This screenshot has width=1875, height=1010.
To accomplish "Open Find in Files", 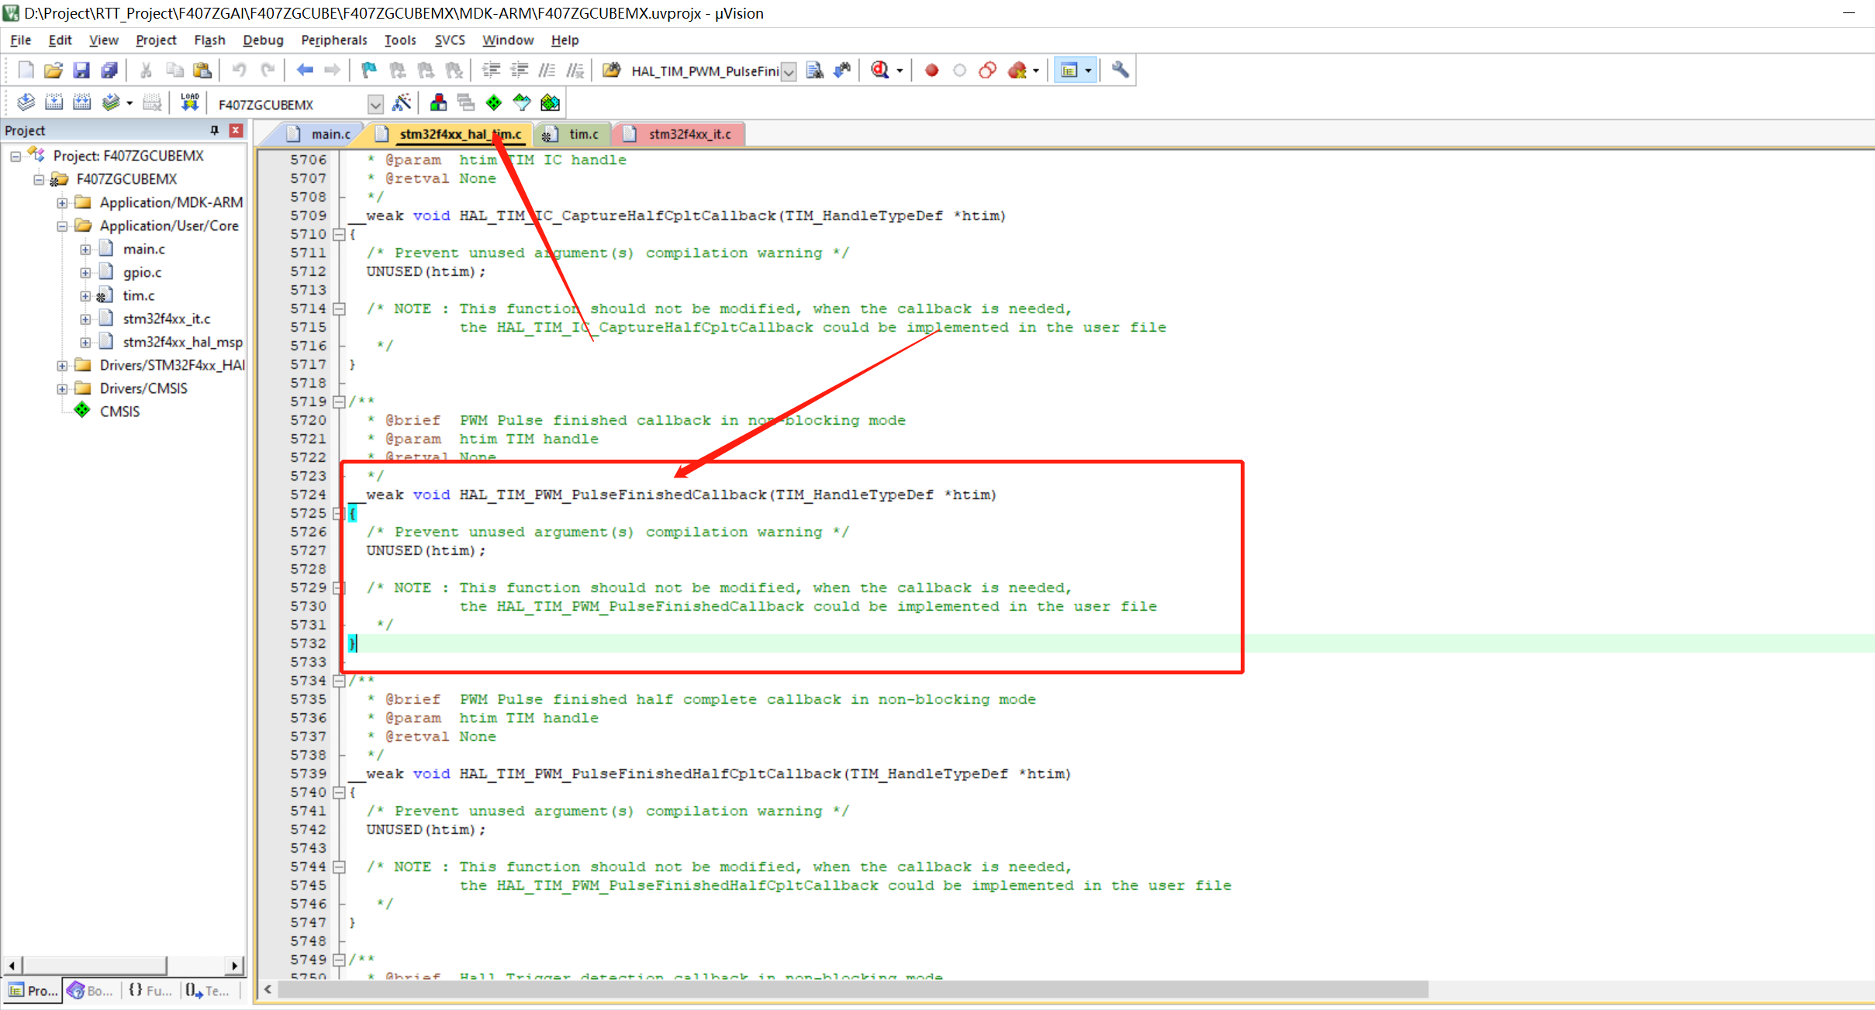I will pyautogui.click(x=814, y=70).
